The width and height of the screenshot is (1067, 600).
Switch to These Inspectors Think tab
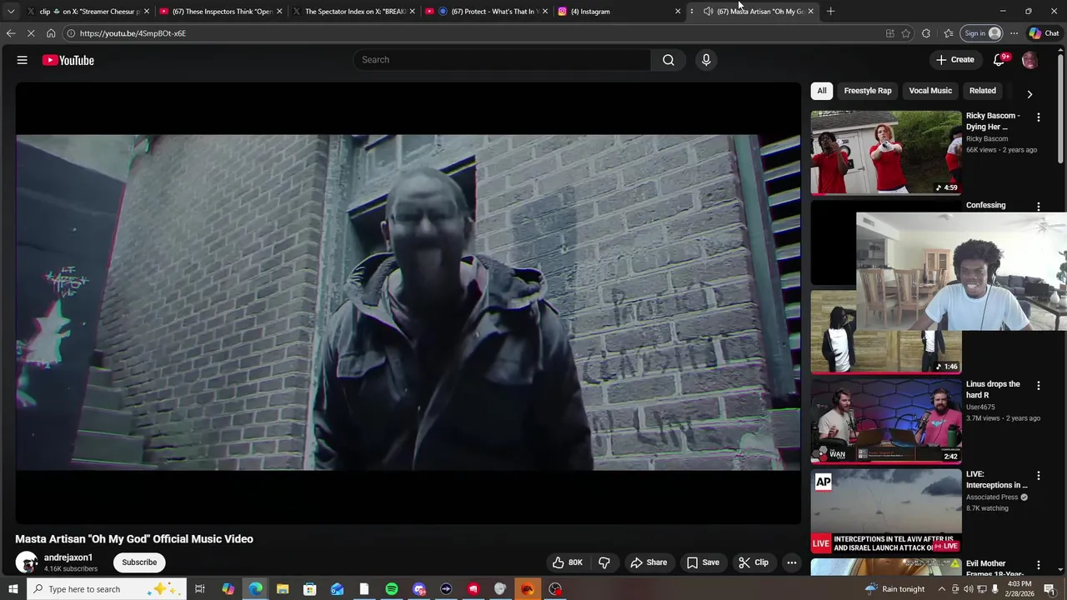click(221, 12)
